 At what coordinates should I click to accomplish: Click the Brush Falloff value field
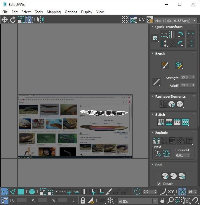[186, 85]
